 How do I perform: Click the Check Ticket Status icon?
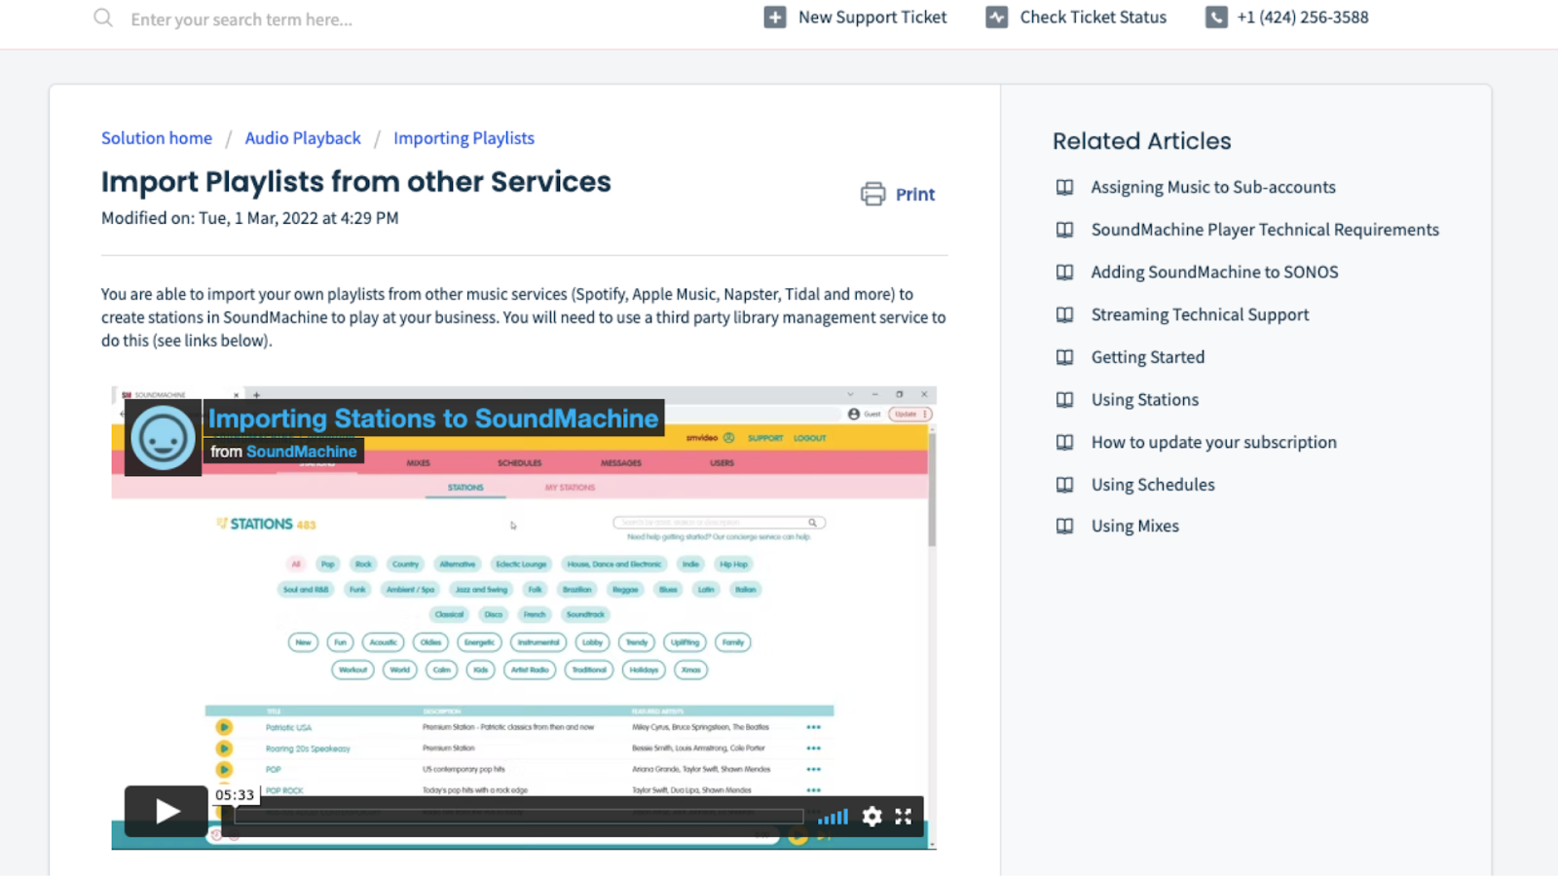(996, 18)
